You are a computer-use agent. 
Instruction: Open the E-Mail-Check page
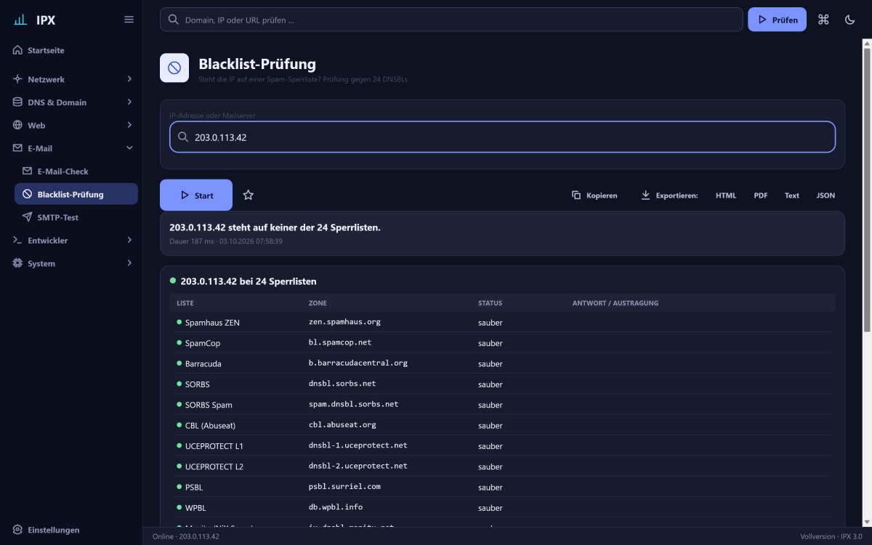pyautogui.click(x=76, y=171)
